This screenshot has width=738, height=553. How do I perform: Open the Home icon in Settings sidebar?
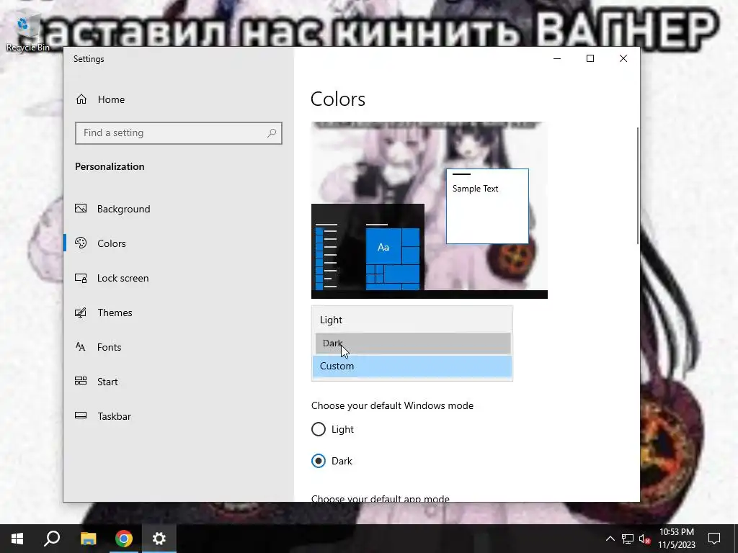point(81,99)
